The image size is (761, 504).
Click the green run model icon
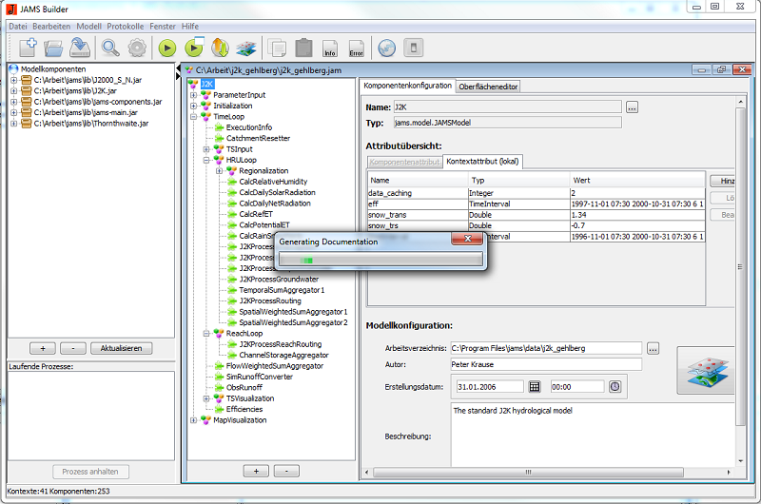pos(167,47)
